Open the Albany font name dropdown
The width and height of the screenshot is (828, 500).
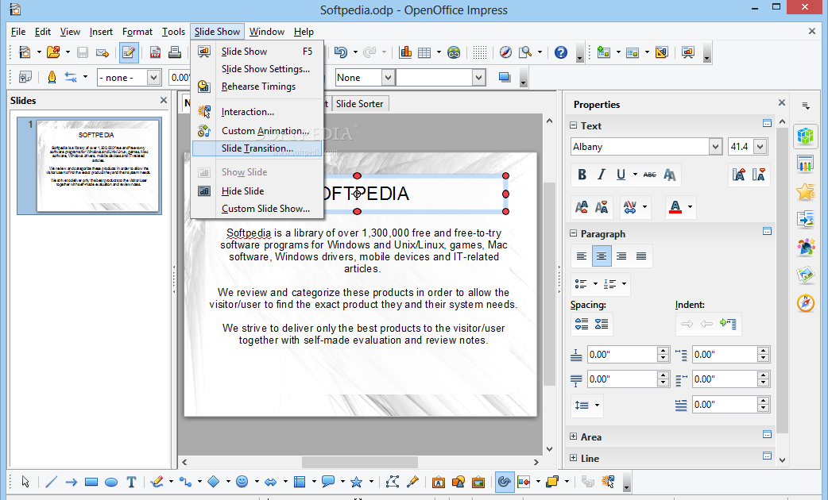[x=715, y=147]
